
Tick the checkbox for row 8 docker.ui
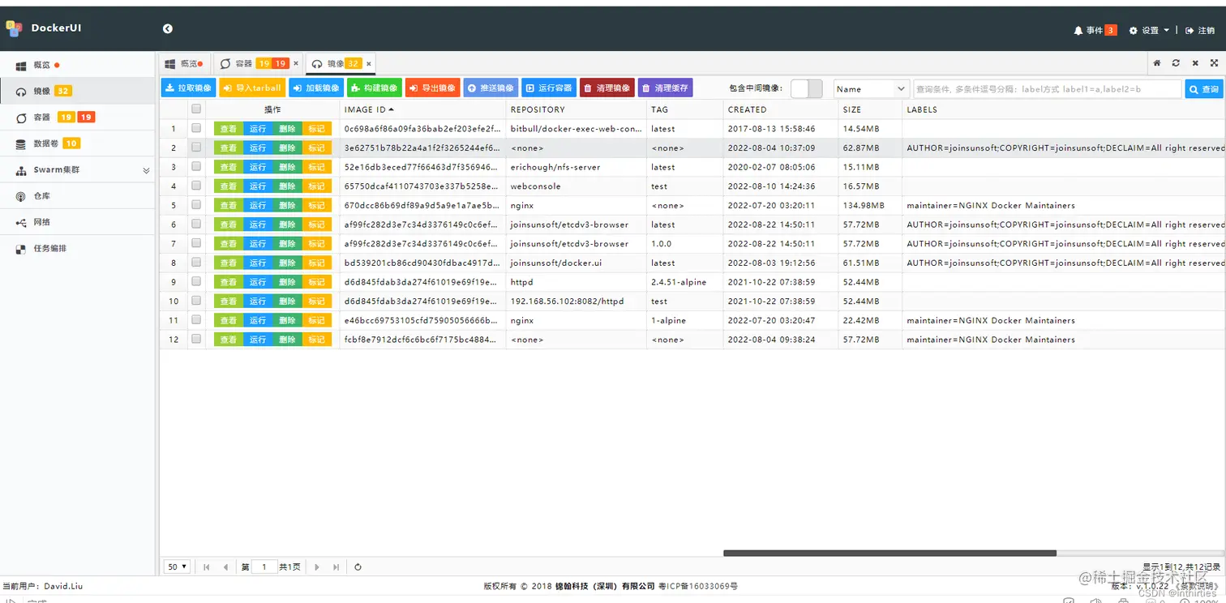click(196, 263)
